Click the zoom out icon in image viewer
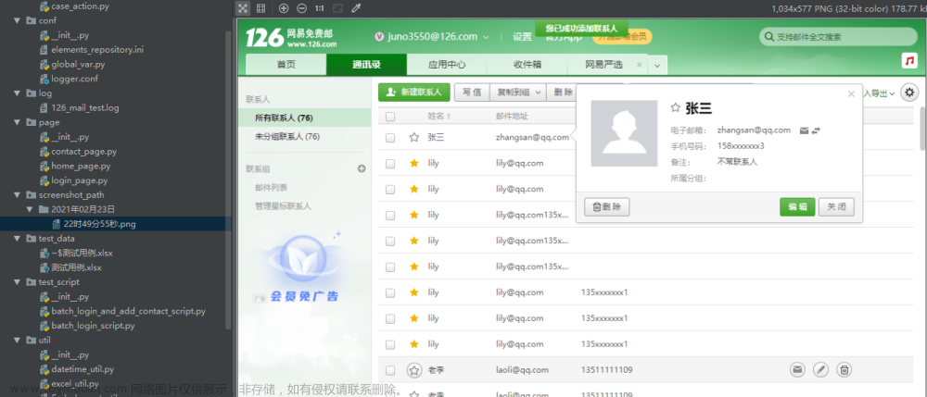This screenshot has width=927, height=397. (x=301, y=8)
